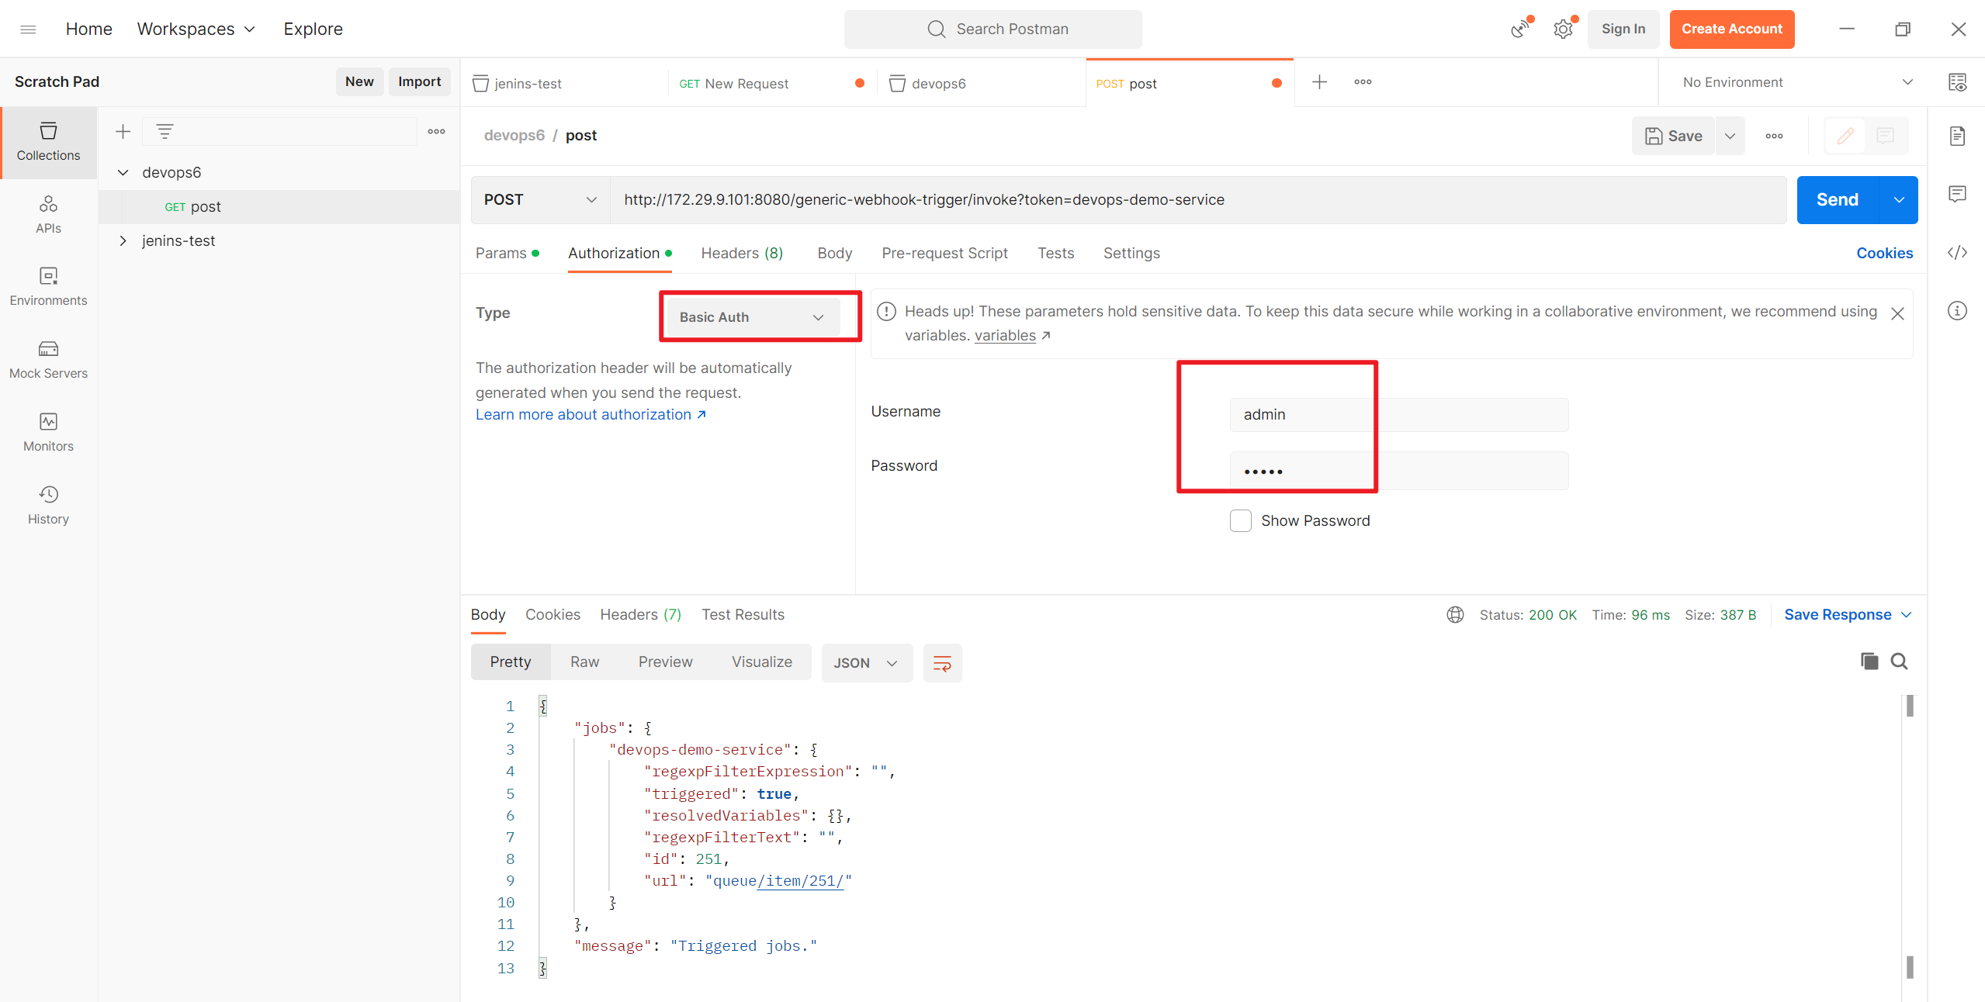This screenshot has width=1985, height=1002.
Task: Open the JSON format dropdown
Action: pos(866,663)
